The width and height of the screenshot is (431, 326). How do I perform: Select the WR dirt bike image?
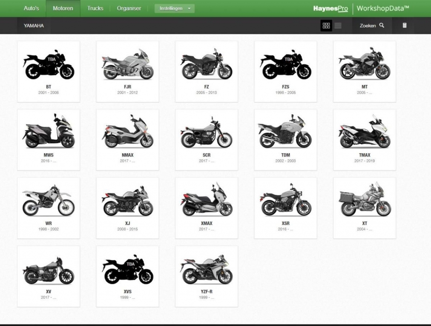coord(48,200)
